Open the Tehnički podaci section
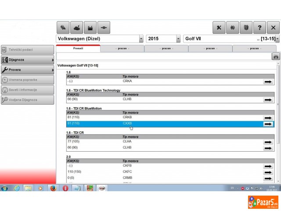 pyautogui.click(x=27, y=50)
